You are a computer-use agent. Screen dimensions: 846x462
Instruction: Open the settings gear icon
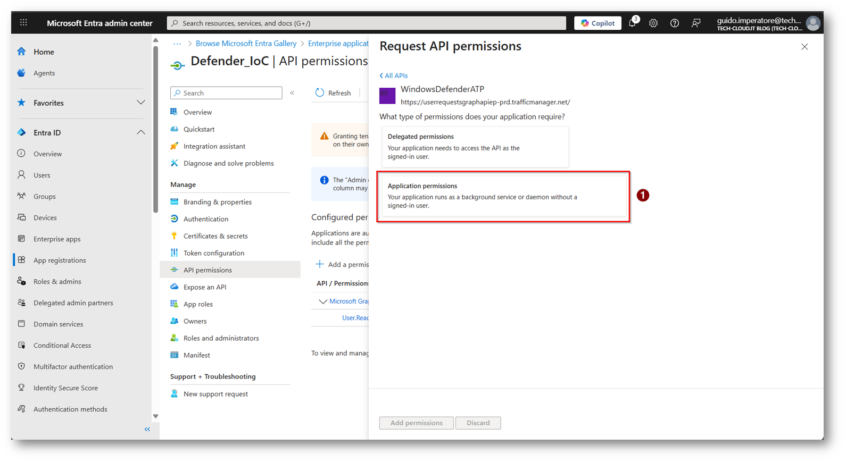pyautogui.click(x=653, y=23)
